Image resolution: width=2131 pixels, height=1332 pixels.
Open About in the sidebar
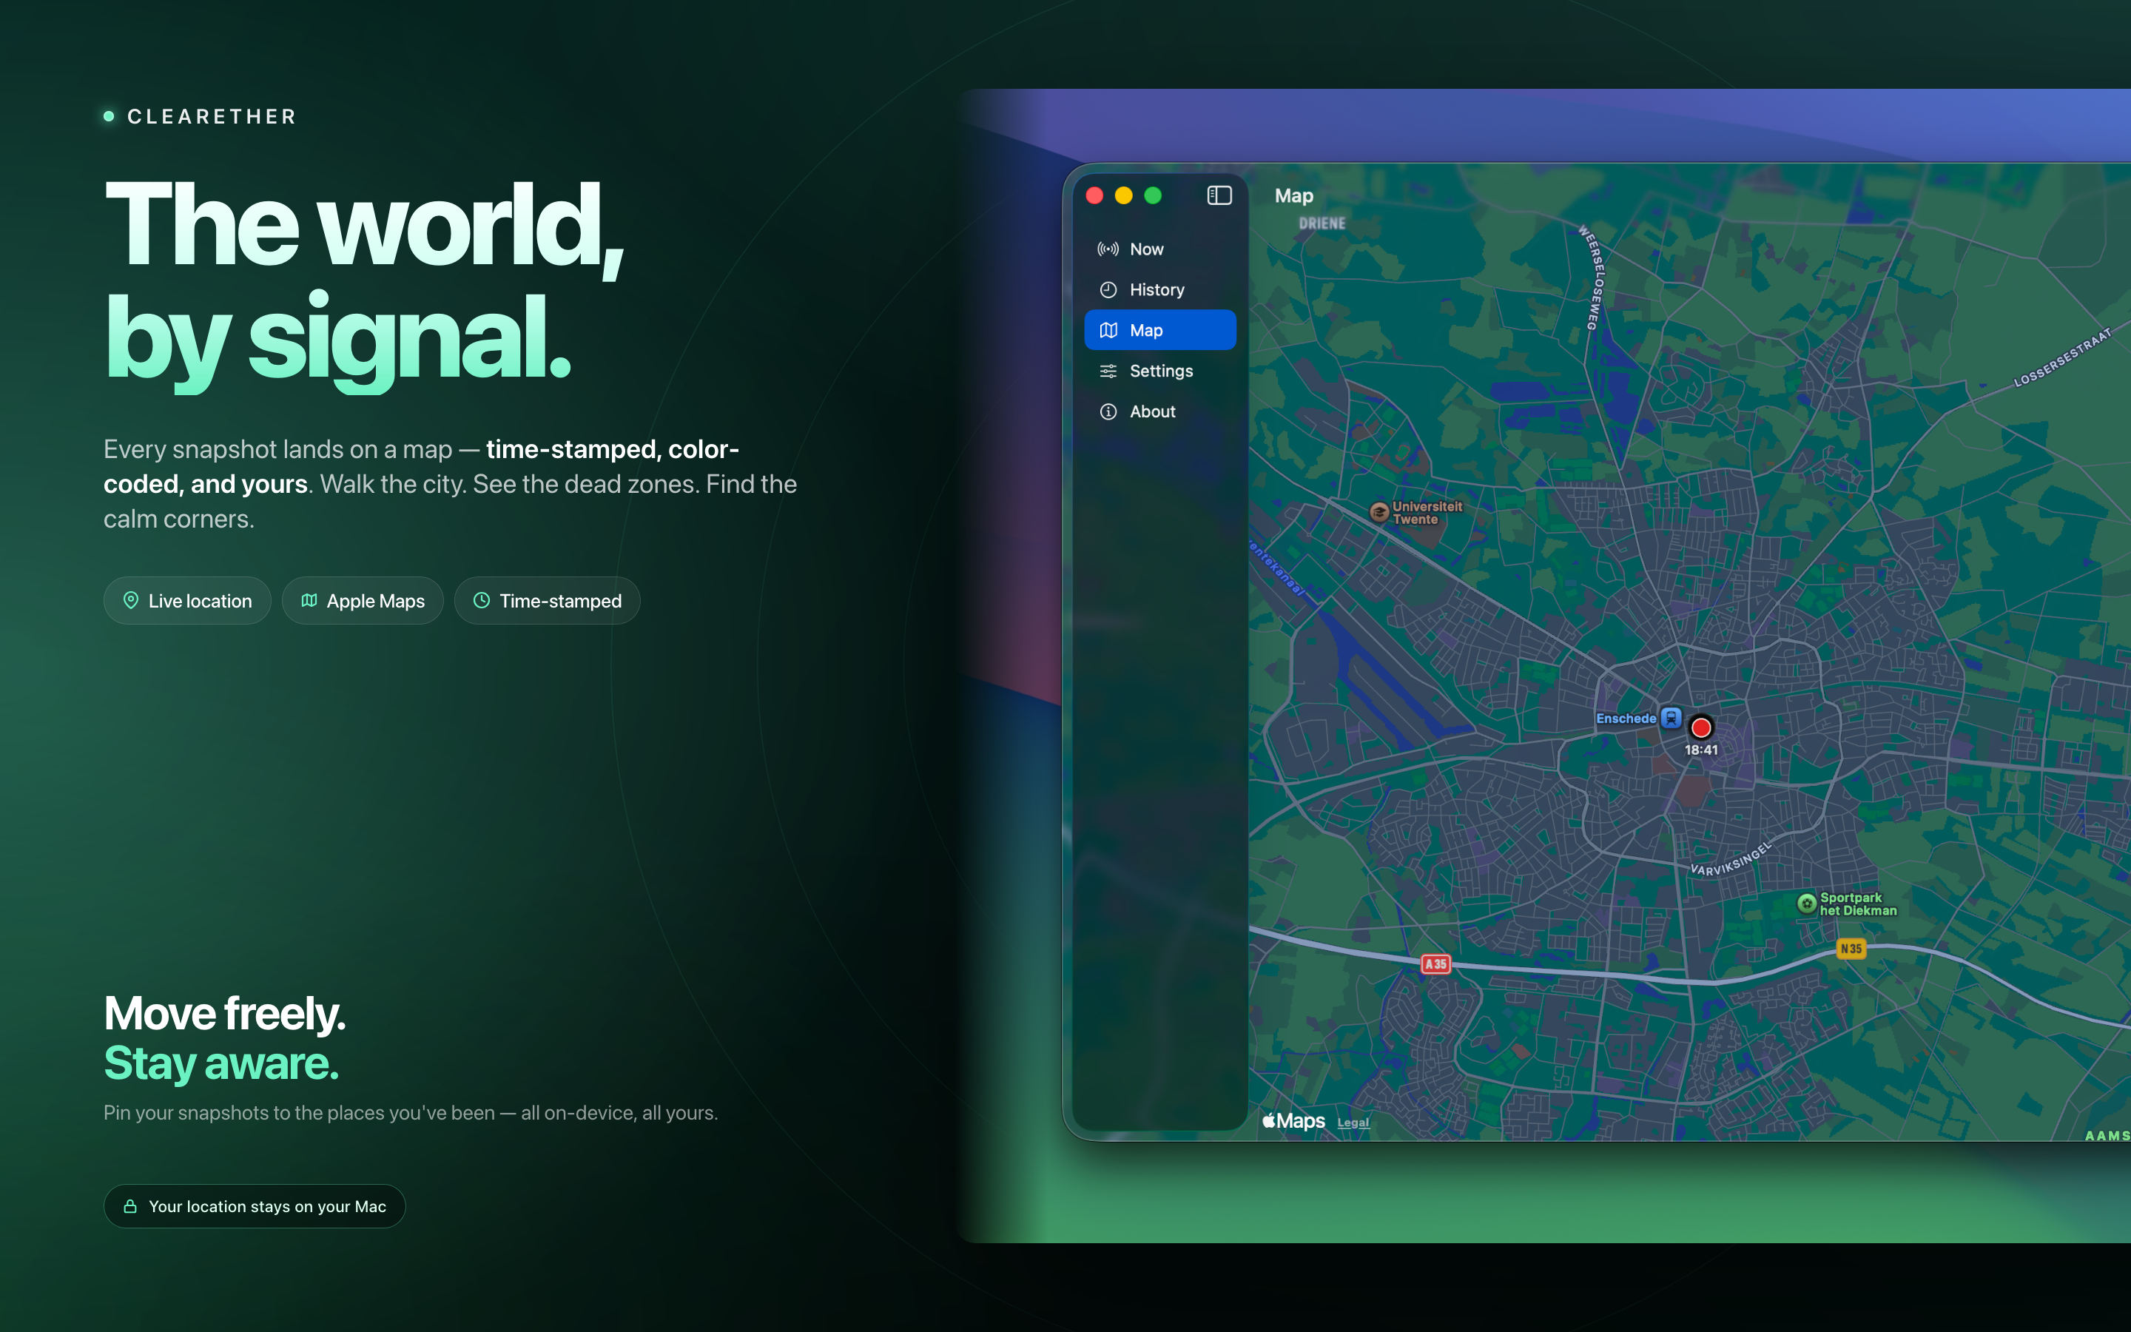coord(1159,411)
